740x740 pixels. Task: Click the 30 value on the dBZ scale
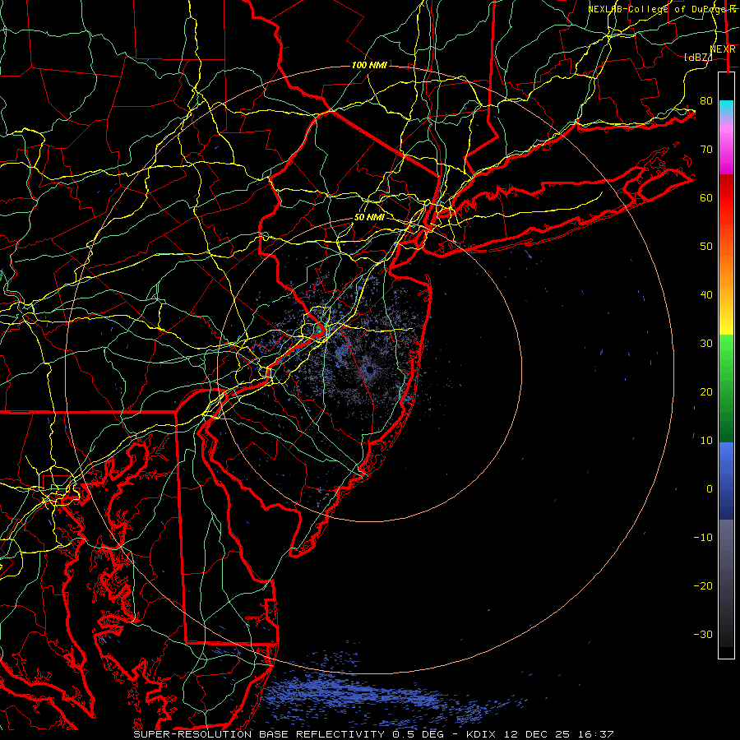706,343
